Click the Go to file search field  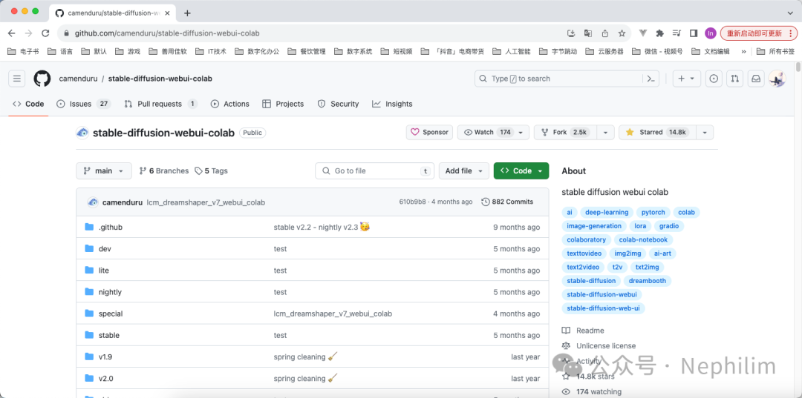coord(374,171)
